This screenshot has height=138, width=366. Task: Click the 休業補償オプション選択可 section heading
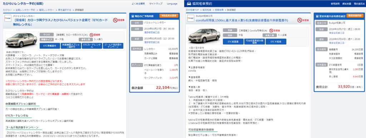tap(20, 103)
